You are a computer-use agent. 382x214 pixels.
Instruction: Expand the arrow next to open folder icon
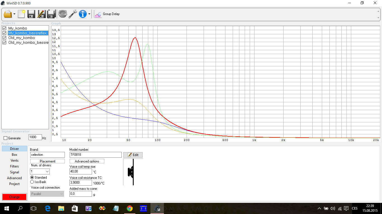(14, 14)
